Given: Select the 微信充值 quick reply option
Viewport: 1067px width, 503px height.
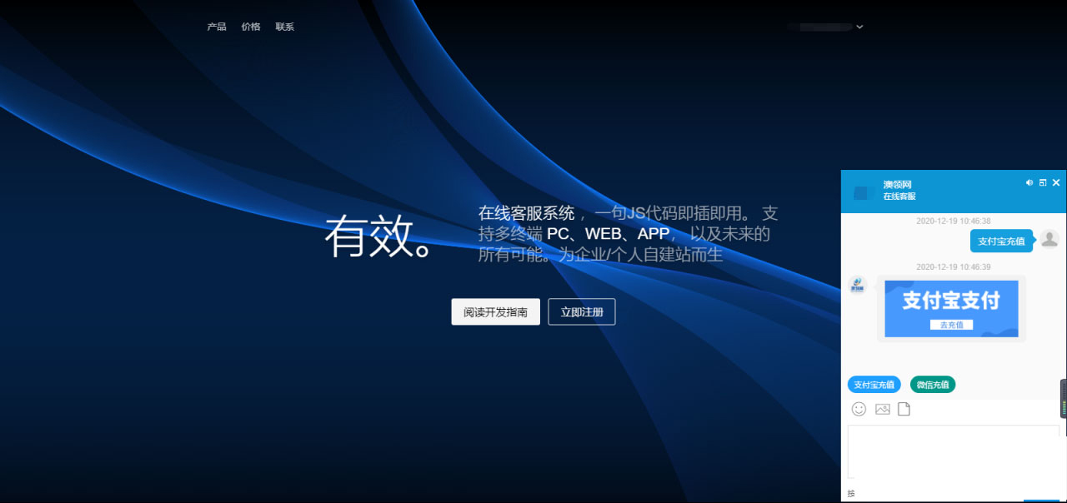Looking at the screenshot, I should (x=932, y=384).
